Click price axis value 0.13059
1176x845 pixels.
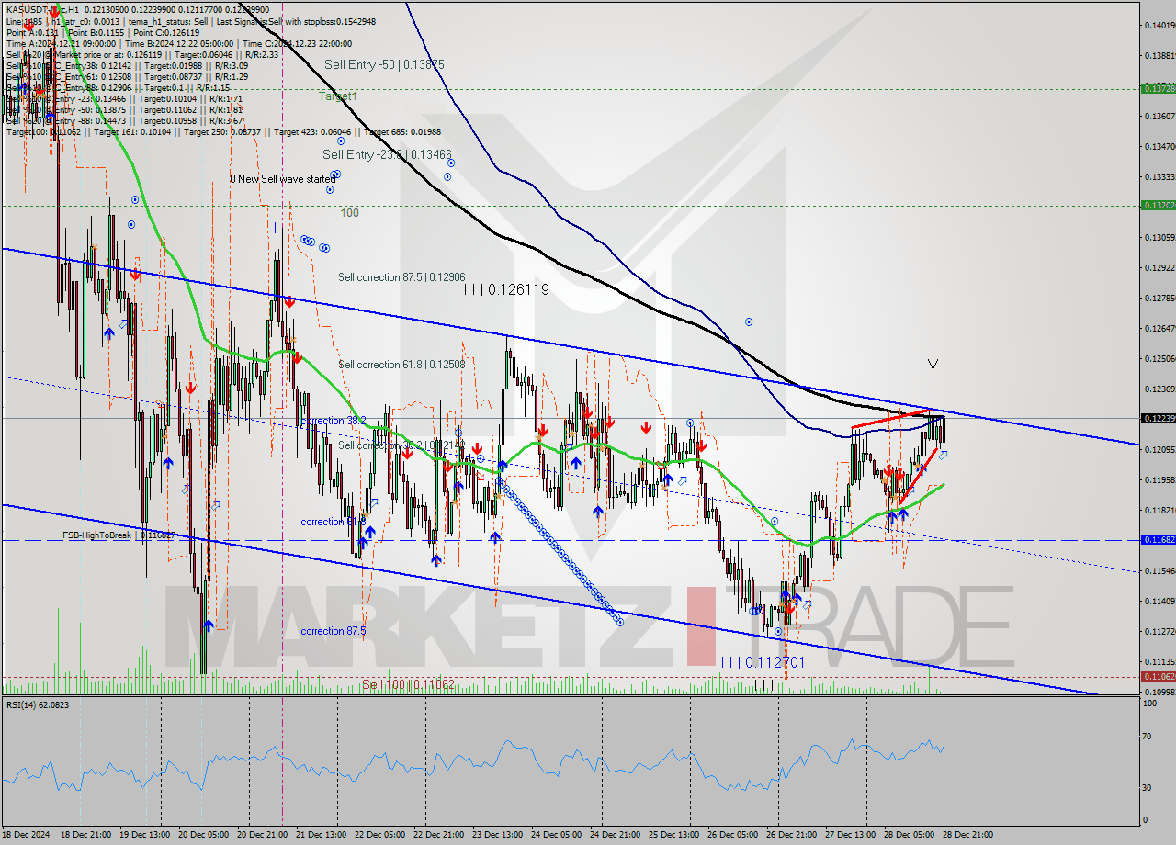point(1159,238)
